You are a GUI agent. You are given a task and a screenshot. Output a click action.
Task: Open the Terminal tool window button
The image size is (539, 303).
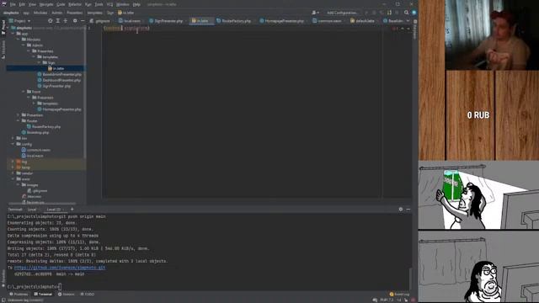coord(43,295)
